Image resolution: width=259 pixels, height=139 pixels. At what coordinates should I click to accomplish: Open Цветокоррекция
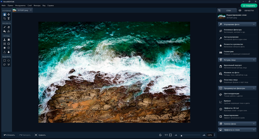coord(237,95)
